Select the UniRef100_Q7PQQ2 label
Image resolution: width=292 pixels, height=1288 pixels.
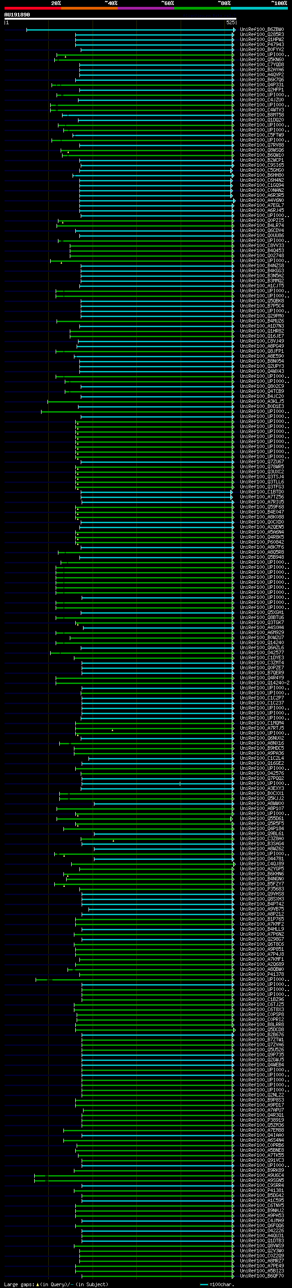click(262, 779)
